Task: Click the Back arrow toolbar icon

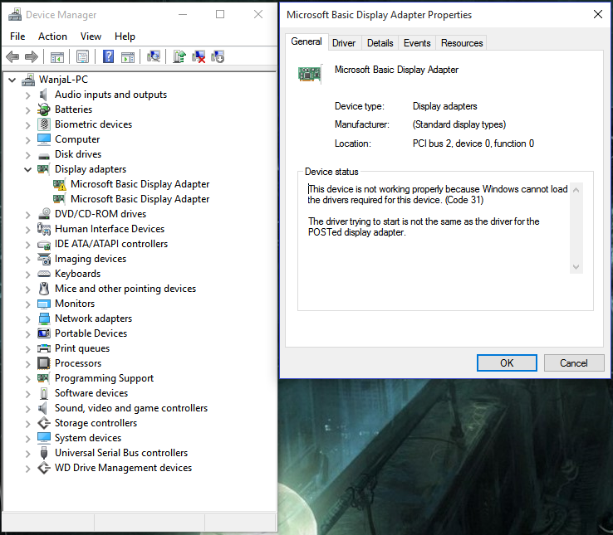Action: point(12,57)
